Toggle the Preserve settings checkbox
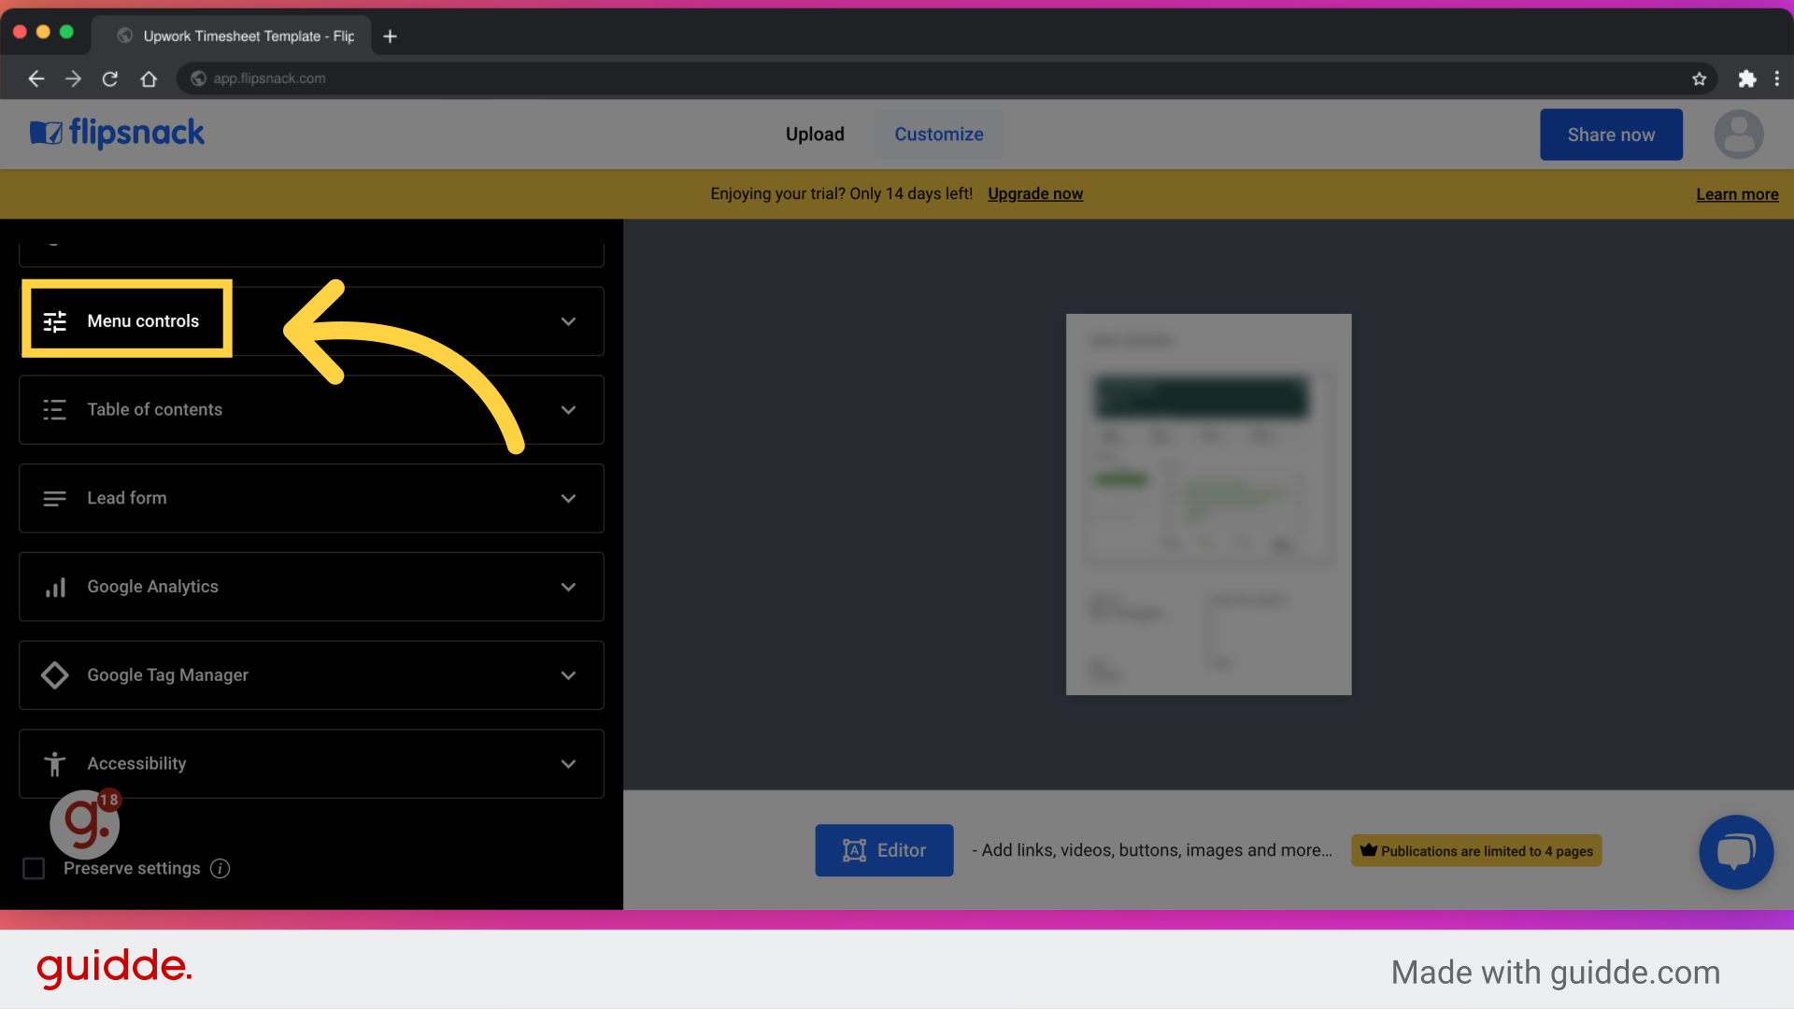Viewport: 1794px width, 1009px height. (34, 869)
